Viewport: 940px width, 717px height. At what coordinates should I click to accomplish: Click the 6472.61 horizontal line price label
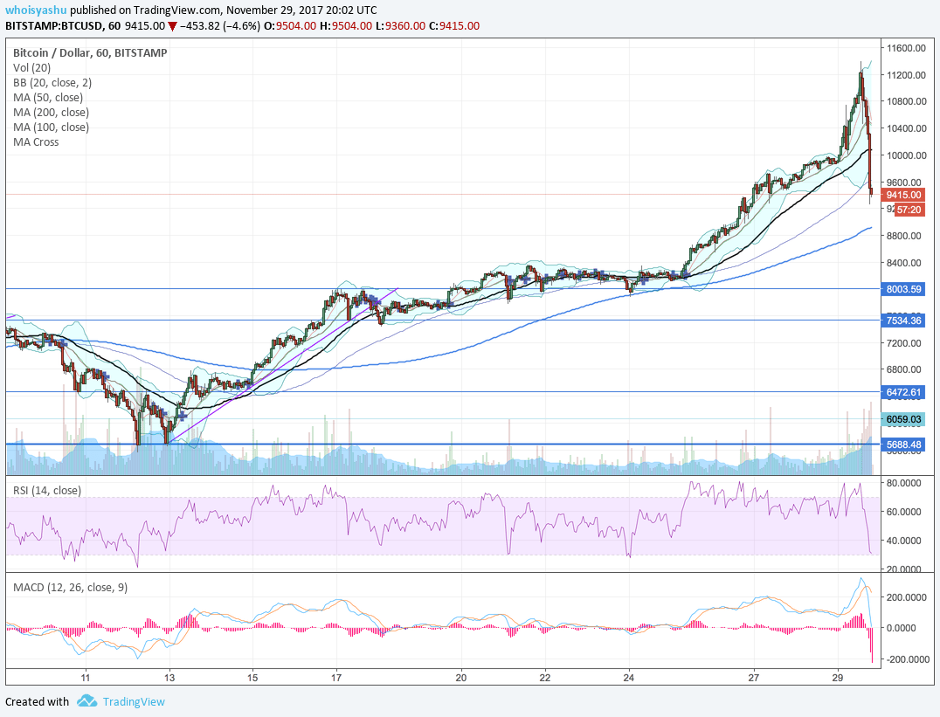click(x=903, y=393)
